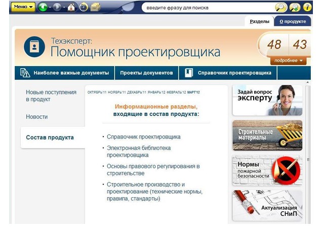Screen dimensions: 321x231
Task: Click the magnifier Search icon
Action: click(x=280, y=7)
